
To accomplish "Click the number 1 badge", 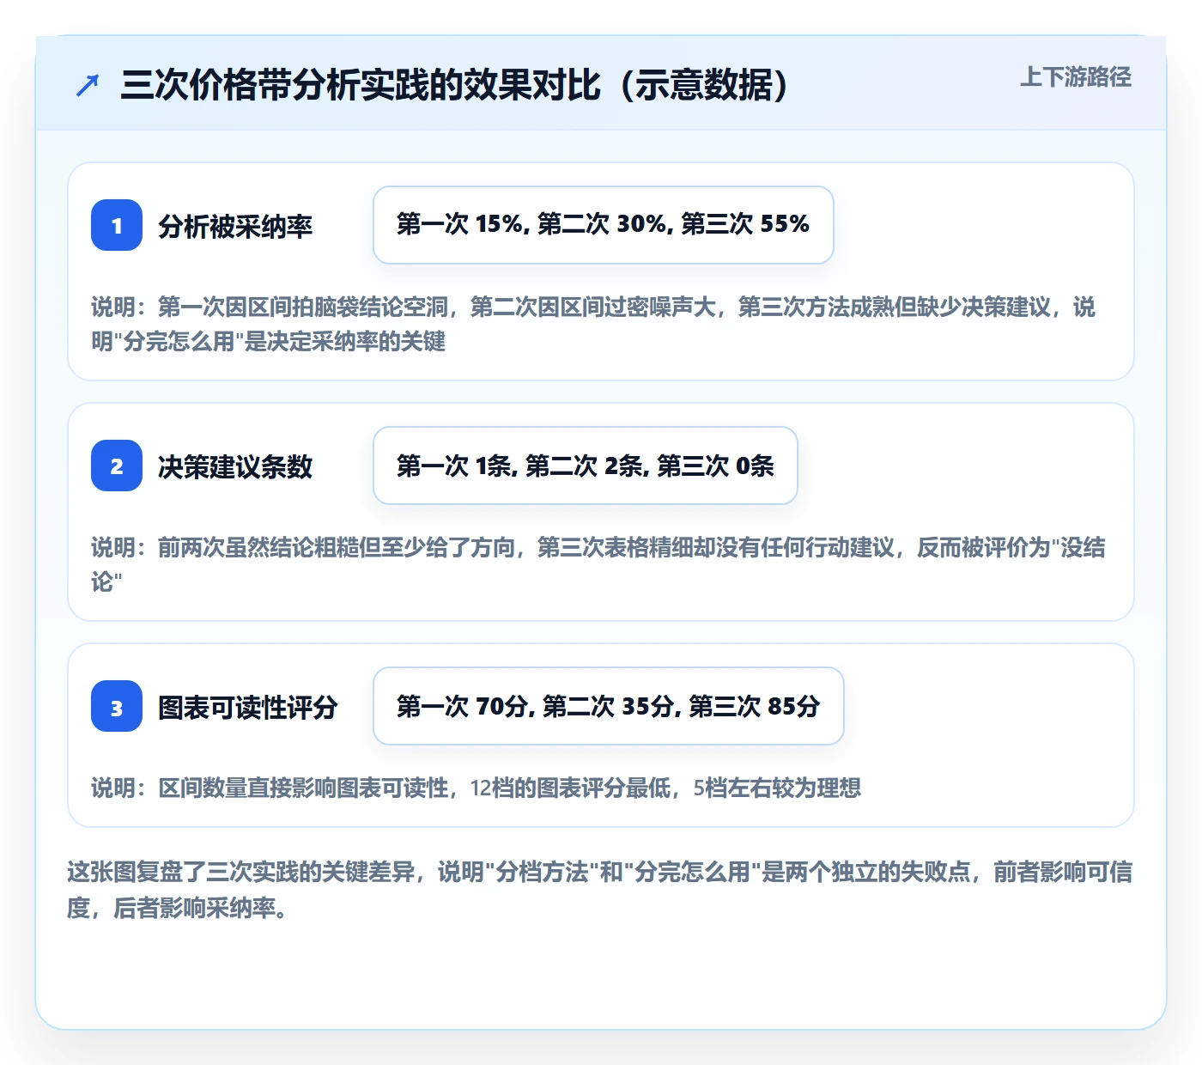I will 117,225.
